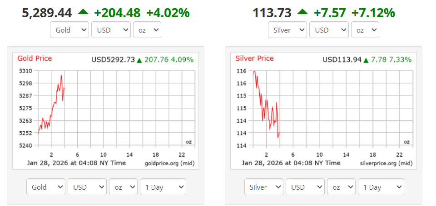The image size is (436, 206).
Task: Click the red Gold Price chart title
Action: click(x=35, y=58)
